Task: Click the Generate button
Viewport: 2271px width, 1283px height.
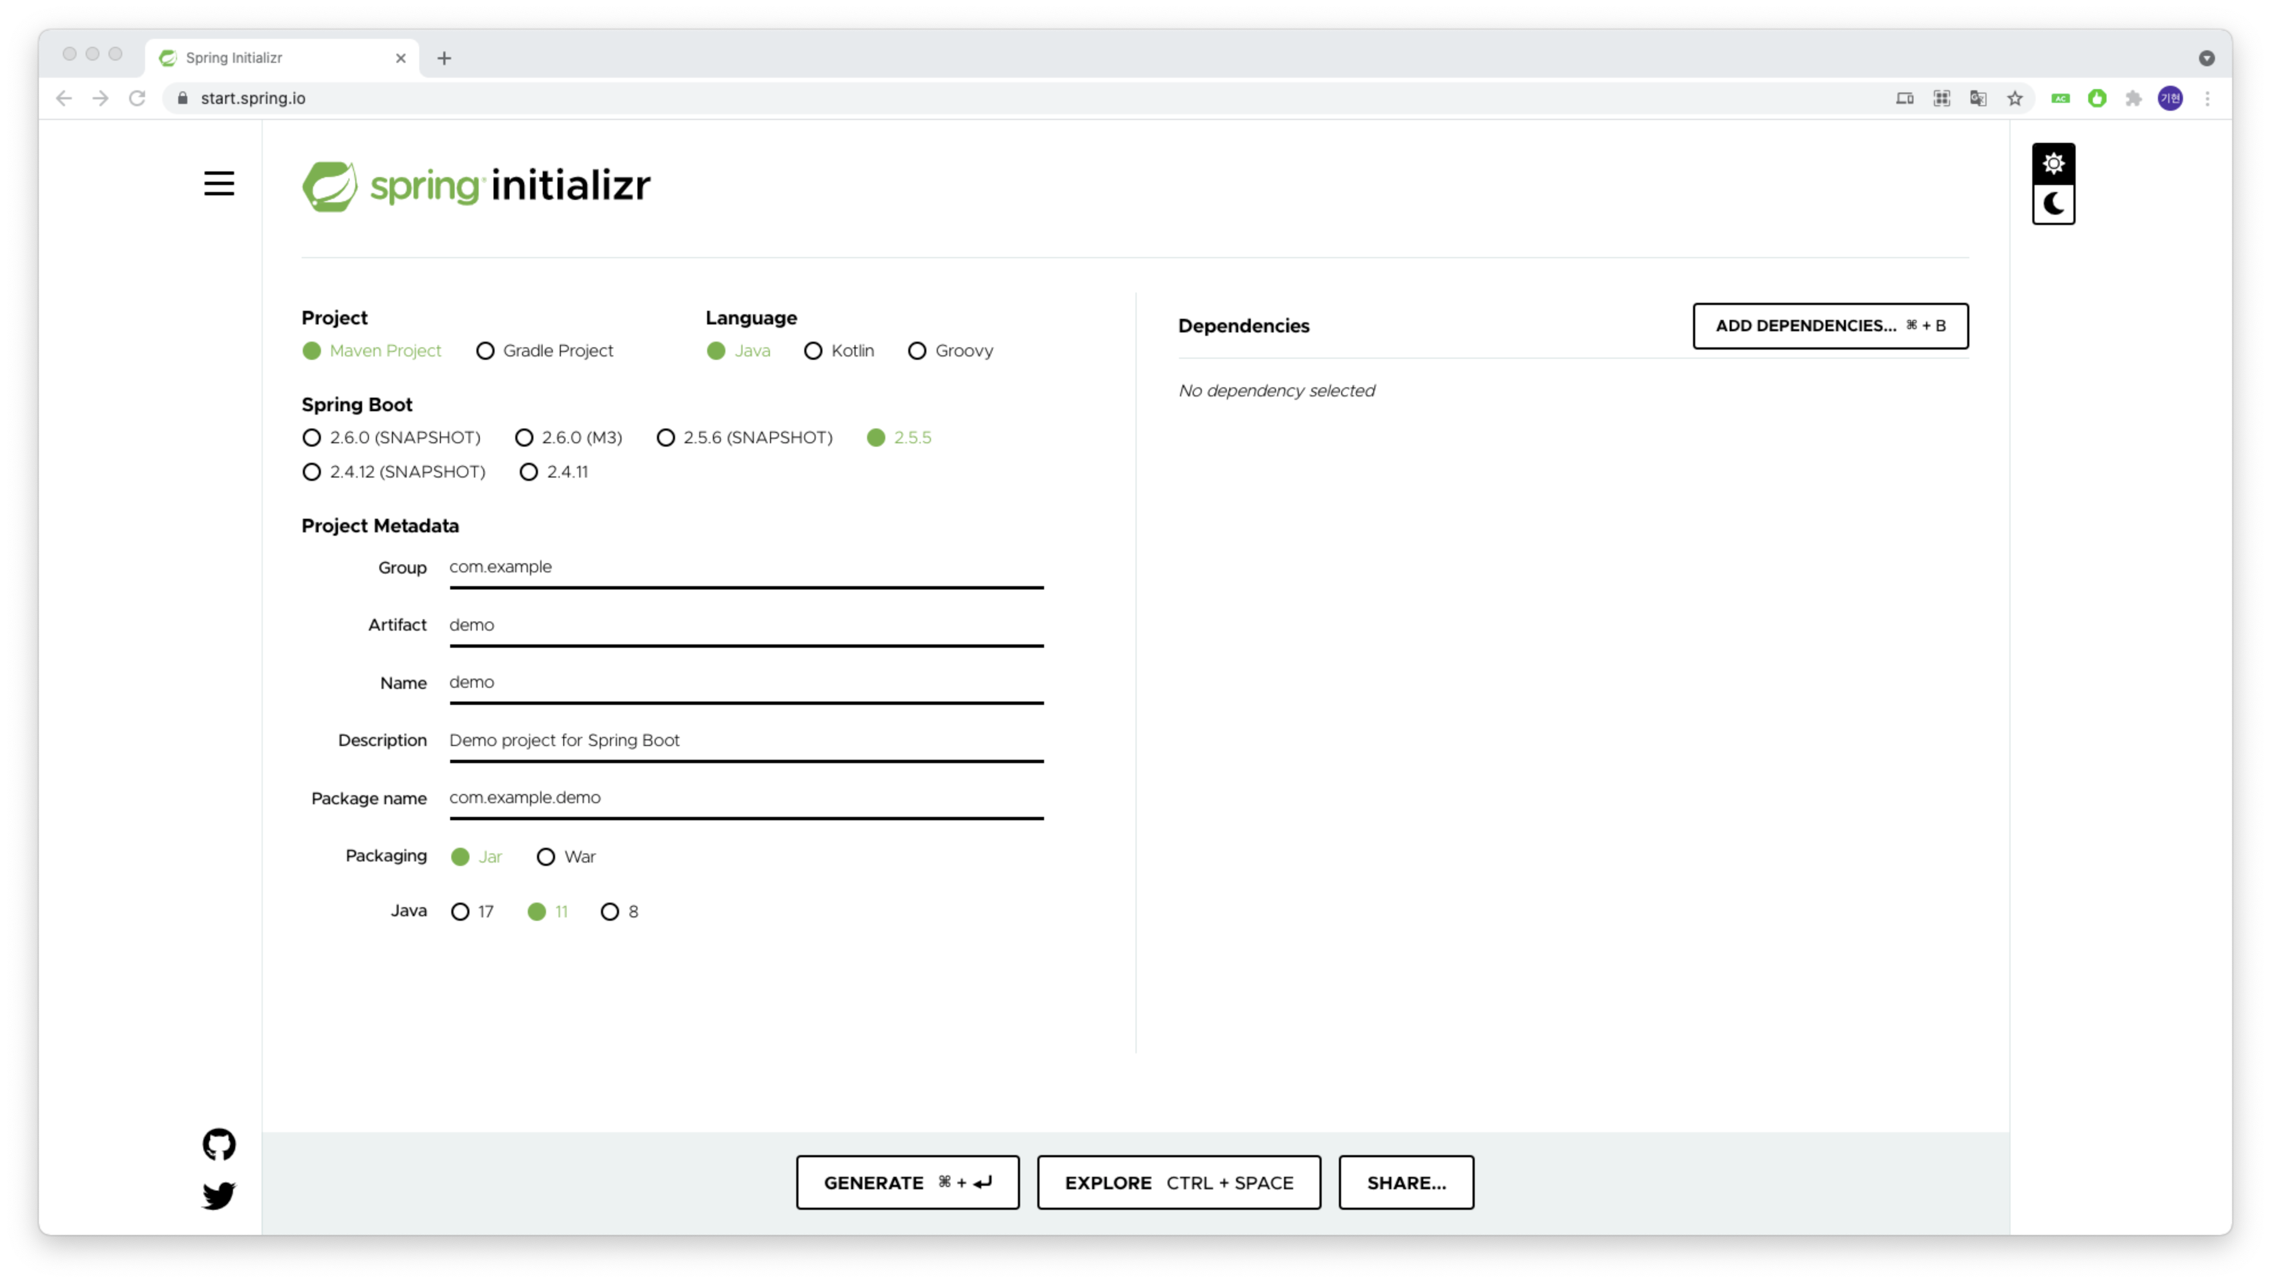Action: click(907, 1182)
